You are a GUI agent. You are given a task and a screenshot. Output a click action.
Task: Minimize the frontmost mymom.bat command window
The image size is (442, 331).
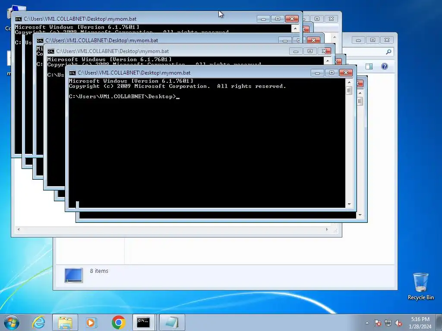pyautogui.click(x=317, y=73)
